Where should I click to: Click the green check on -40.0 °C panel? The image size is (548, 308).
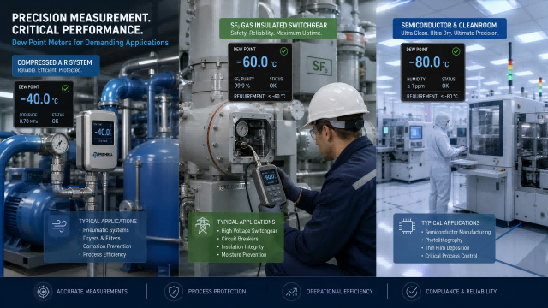pyautogui.click(x=65, y=89)
